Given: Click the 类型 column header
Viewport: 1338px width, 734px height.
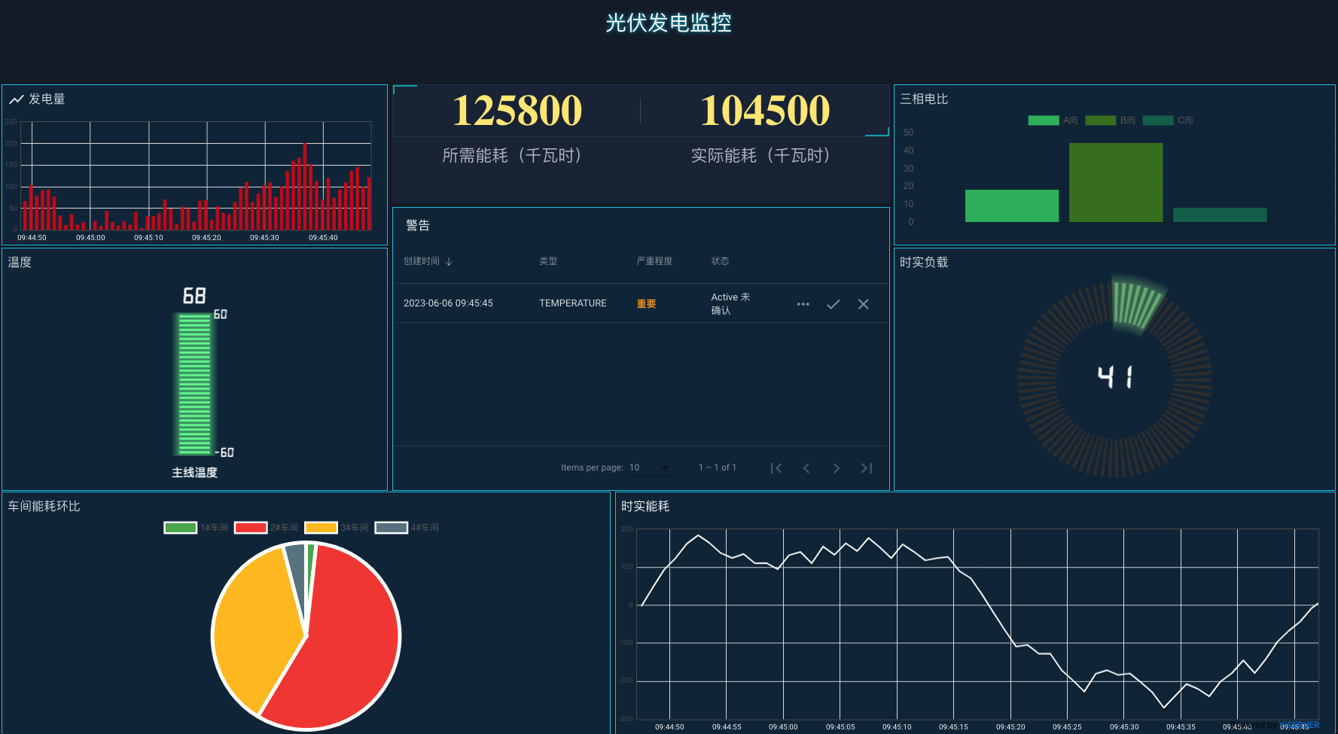Looking at the screenshot, I should [548, 261].
